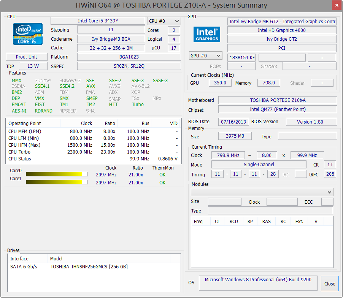Image resolution: width=343 pixels, height=298 pixels.
Task: Click the RDRAND feature label
Action: [x=43, y=111]
